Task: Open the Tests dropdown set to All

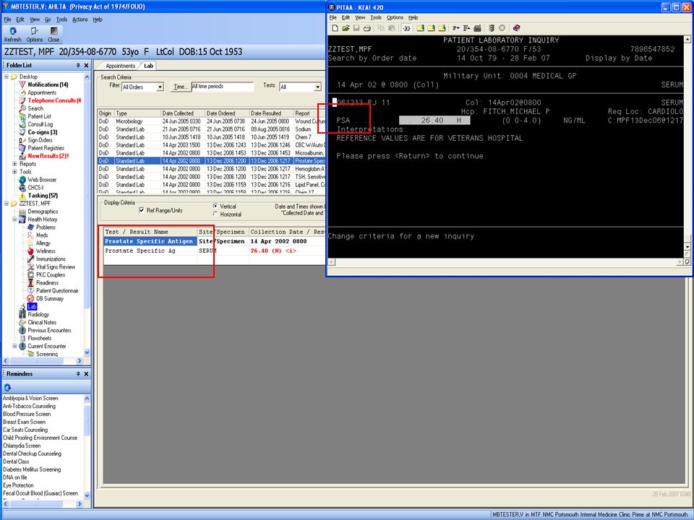Action: 317,87
